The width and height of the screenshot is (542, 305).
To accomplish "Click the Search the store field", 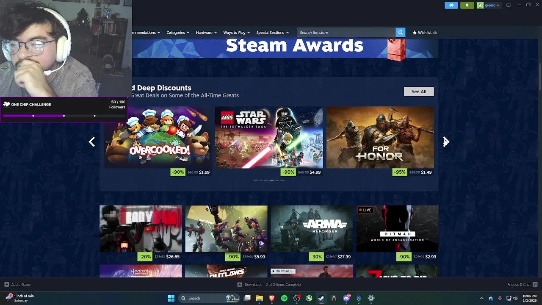I will [346, 32].
